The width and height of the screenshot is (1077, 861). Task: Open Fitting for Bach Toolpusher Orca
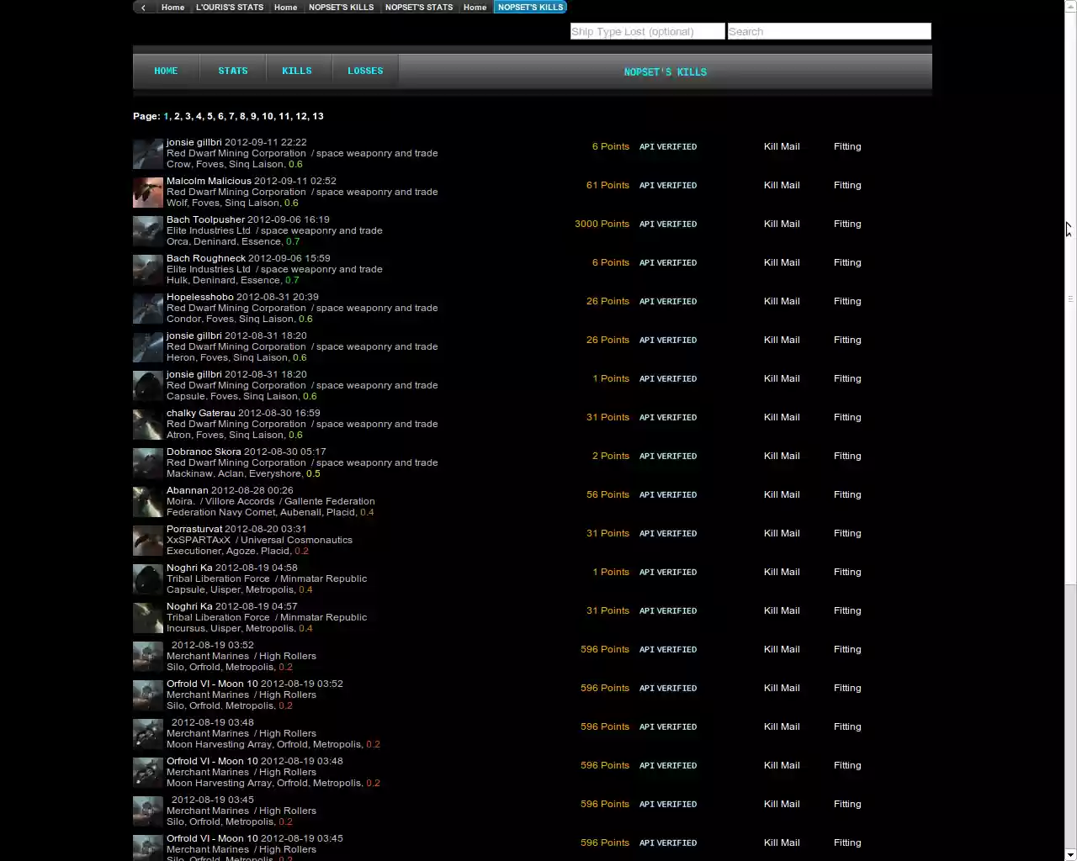click(x=847, y=224)
